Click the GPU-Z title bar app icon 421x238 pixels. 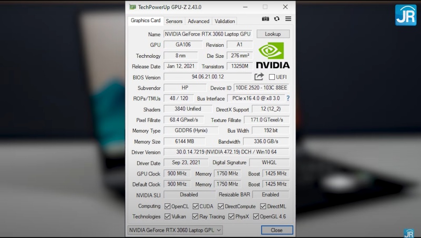(133, 7)
